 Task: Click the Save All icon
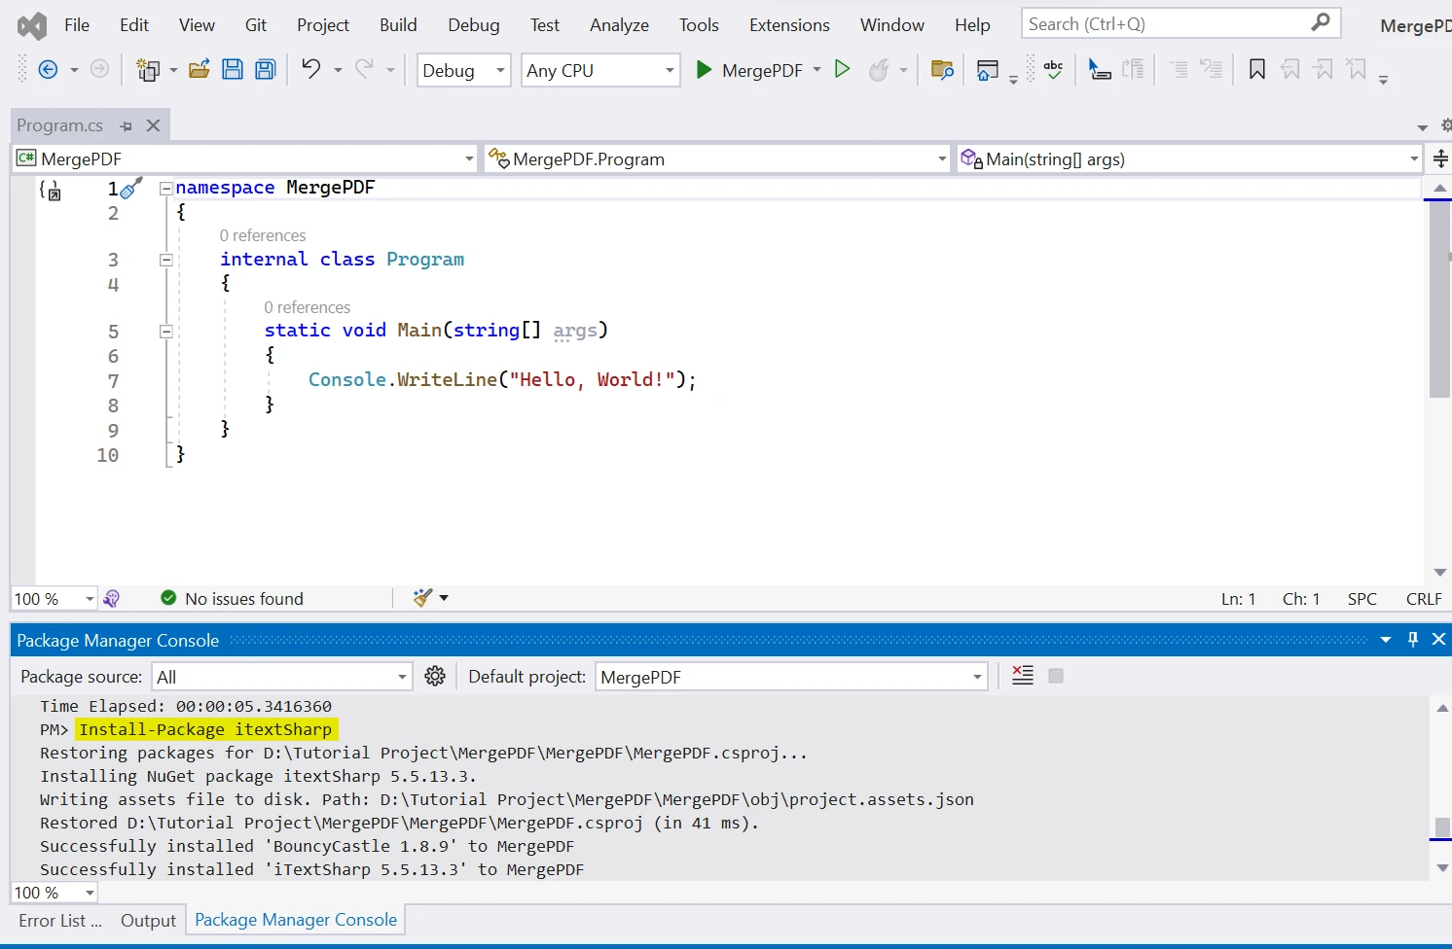pyautogui.click(x=265, y=69)
